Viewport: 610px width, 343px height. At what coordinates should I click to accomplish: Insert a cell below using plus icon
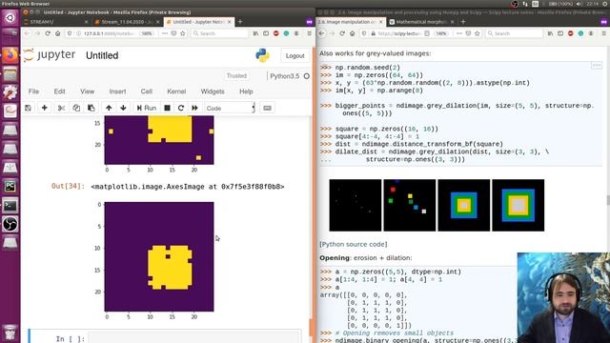[45, 108]
